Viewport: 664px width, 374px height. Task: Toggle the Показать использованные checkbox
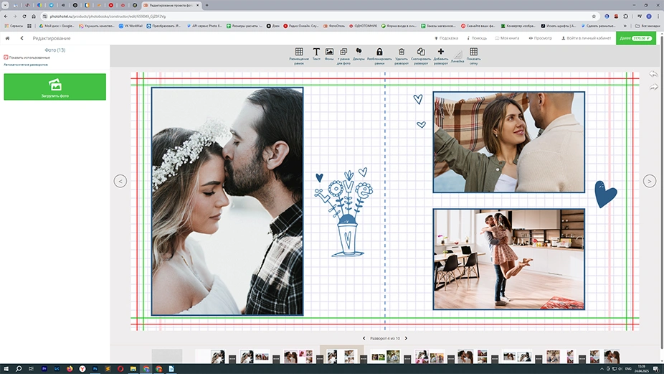pyautogui.click(x=6, y=57)
